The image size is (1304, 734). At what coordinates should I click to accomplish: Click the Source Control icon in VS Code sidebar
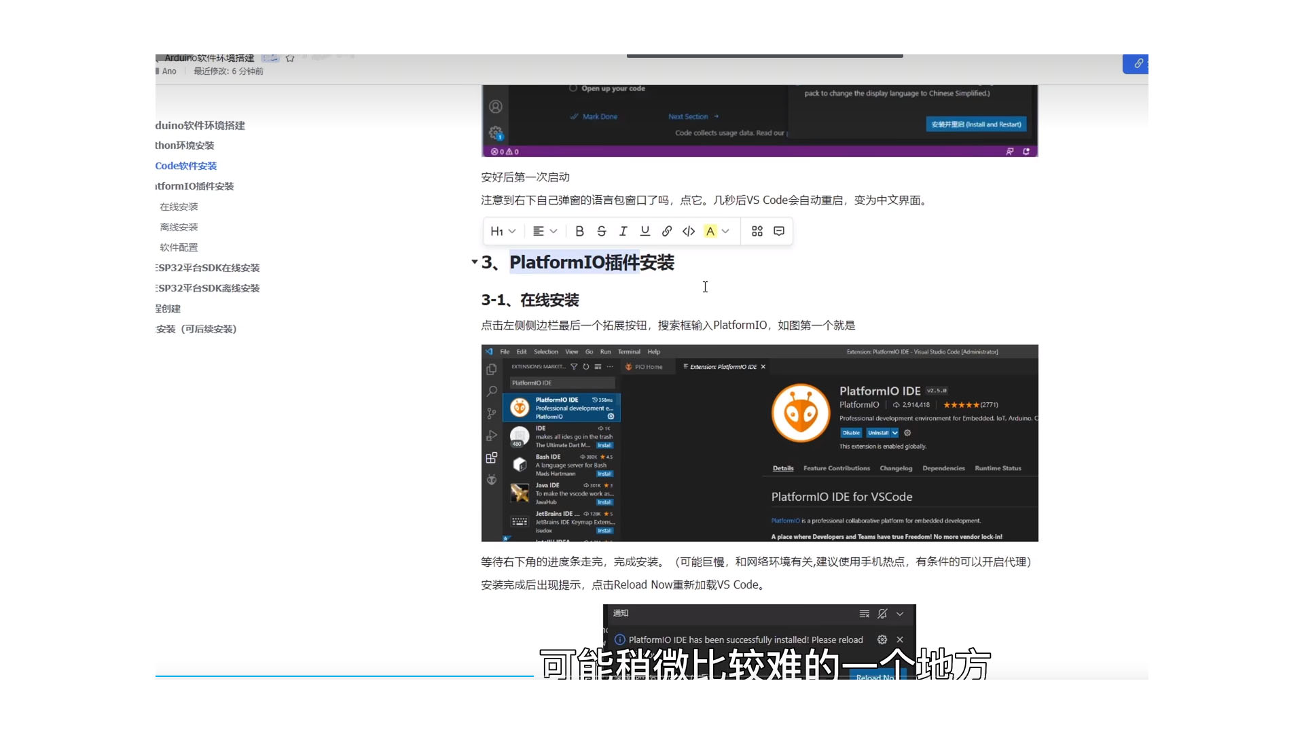pos(492,413)
